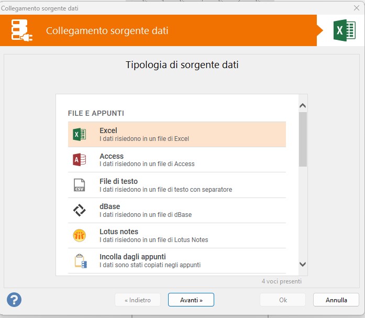Click the data source plug icon in header

21,30
